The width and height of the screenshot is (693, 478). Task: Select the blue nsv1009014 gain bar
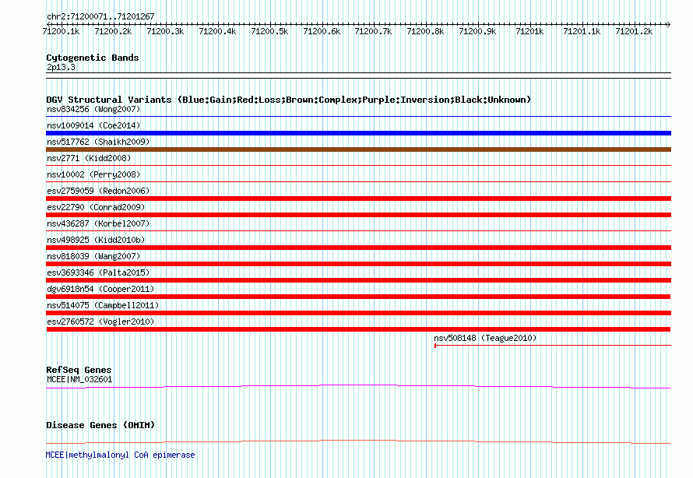(358, 133)
